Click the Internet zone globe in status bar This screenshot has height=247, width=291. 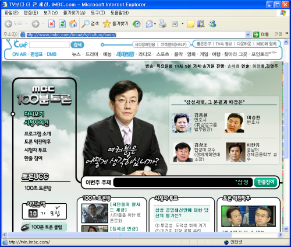click(226, 242)
